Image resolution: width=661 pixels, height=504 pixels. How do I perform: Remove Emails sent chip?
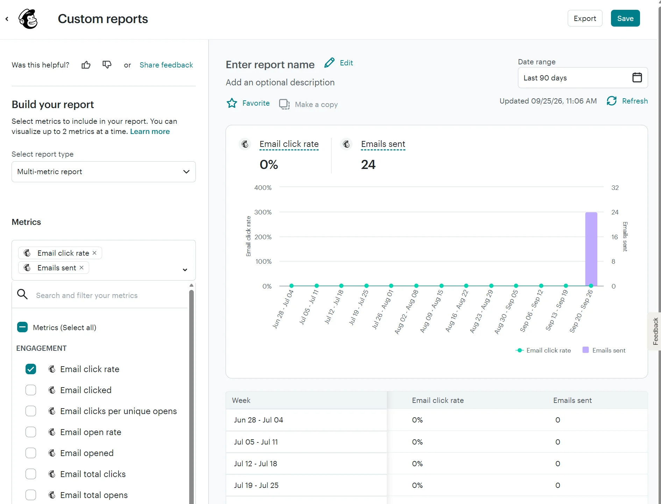click(81, 268)
